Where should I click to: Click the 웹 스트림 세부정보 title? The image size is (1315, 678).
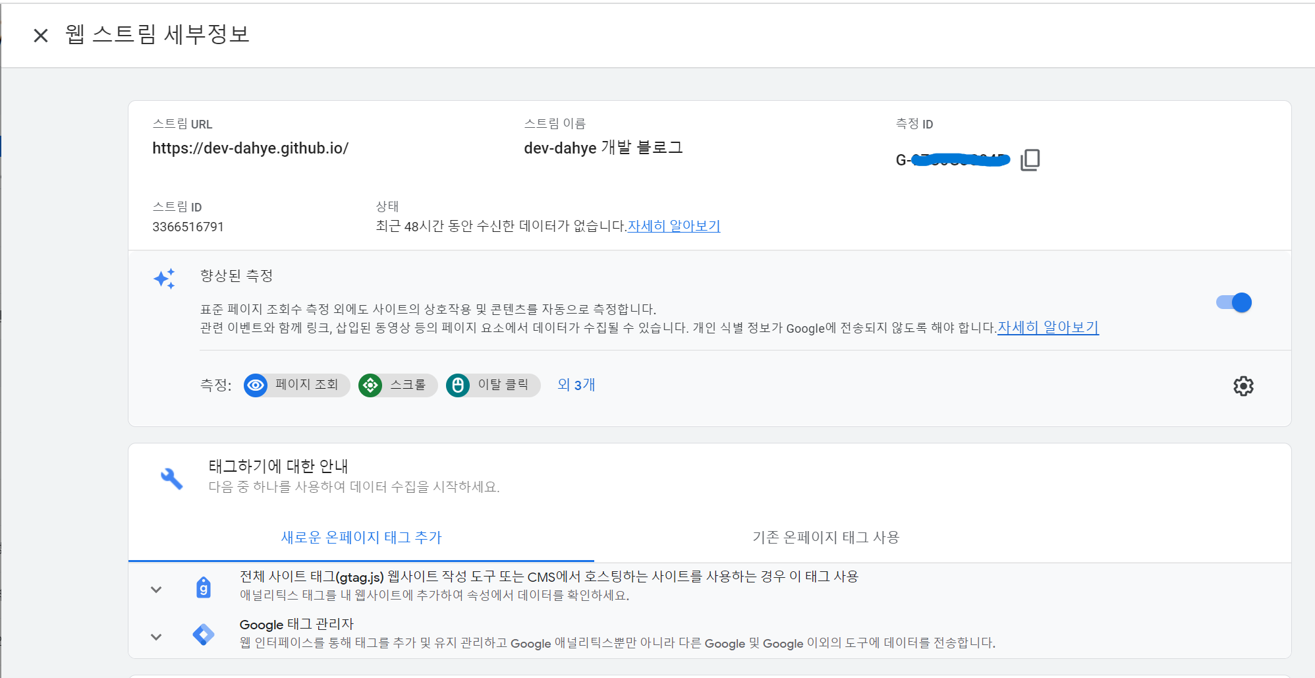click(157, 34)
